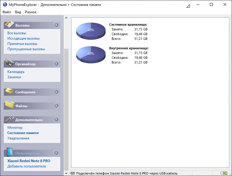Click the Вызовы section header
Image resolution: width=232 pixels, height=176 pixels.
32,25
